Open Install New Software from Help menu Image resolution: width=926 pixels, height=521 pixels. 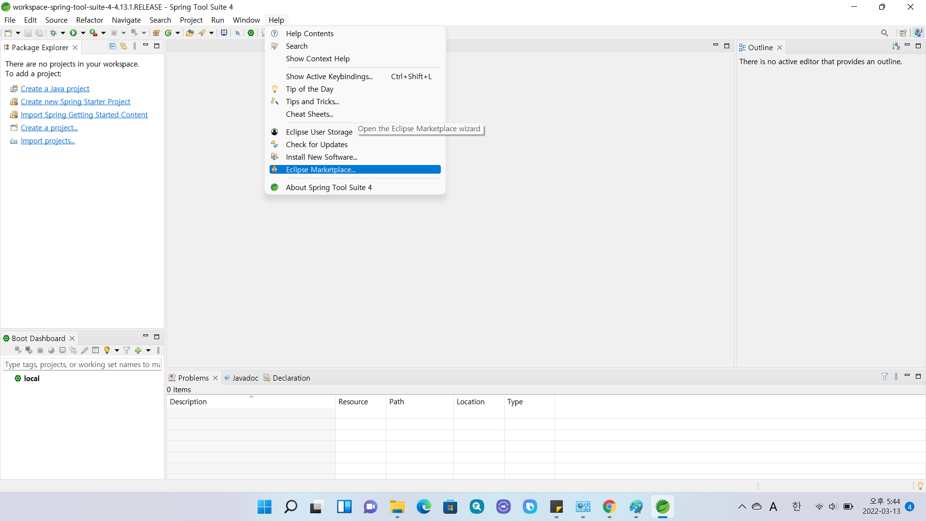coord(321,157)
